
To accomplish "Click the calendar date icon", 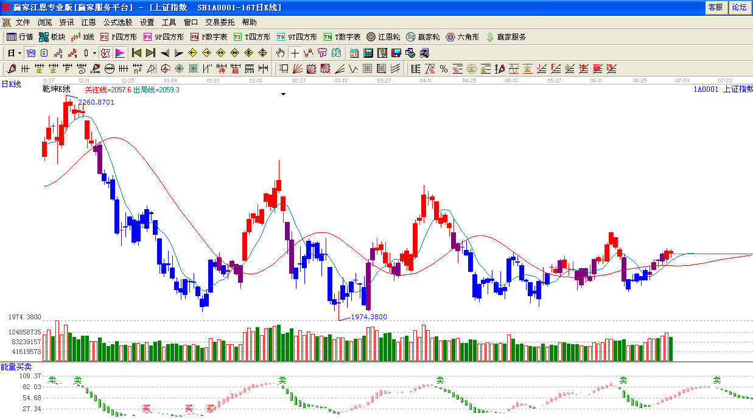I will pyautogui.click(x=354, y=53).
